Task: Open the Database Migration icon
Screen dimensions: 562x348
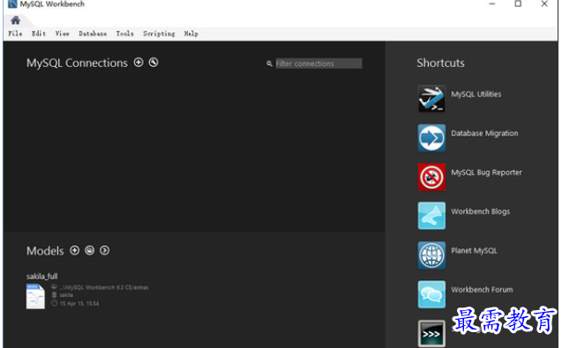Action: tap(431, 137)
